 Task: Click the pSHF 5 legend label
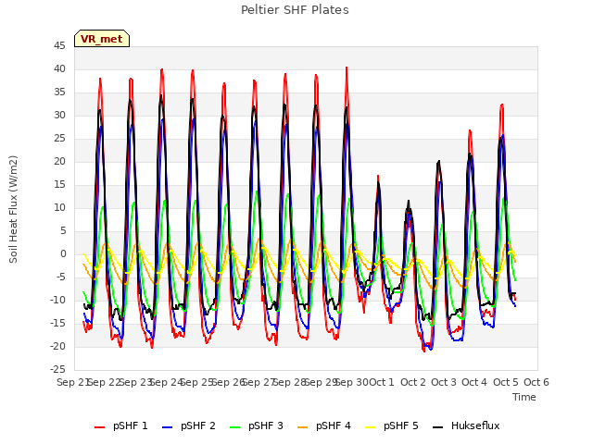[401, 425]
